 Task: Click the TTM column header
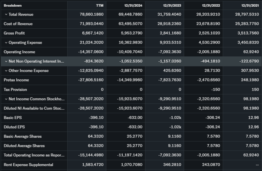click(100, 5)
